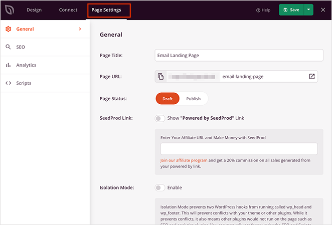Open page URL in new tab icon
The height and width of the screenshot is (225, 332).
311,77
